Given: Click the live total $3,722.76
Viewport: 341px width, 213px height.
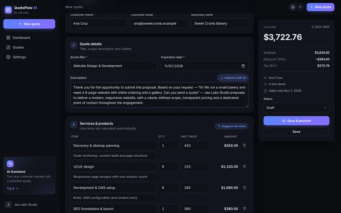Looking at the screenshot, I should point(282,37).
